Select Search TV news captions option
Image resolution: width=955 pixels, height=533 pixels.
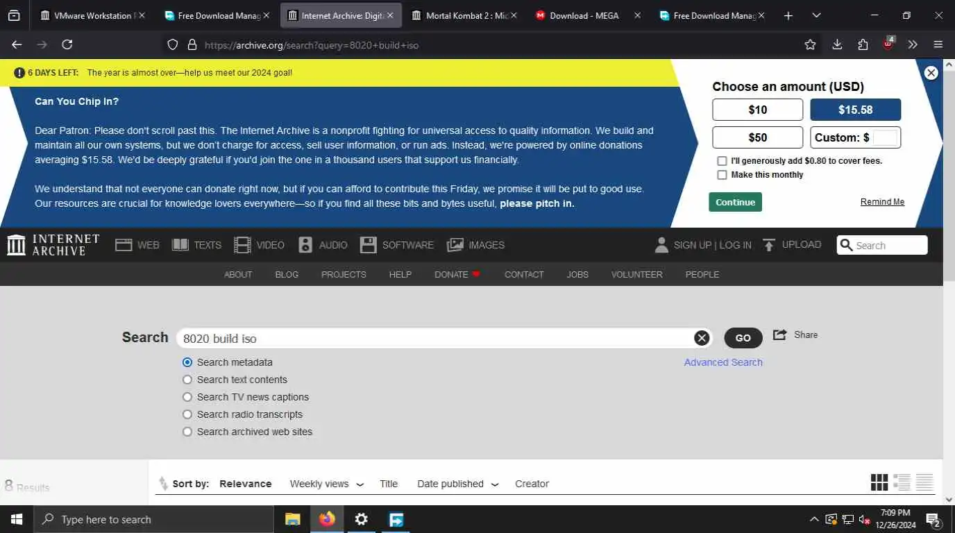point(187,397)
